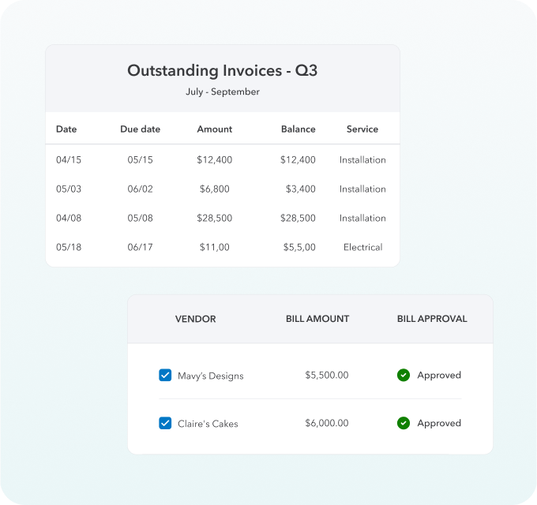Click the VENDOR column header

pos(196,319)
